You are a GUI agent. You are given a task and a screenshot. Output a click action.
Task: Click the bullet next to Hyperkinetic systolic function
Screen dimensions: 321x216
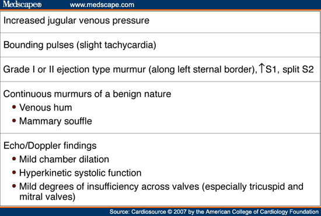point(14,172)
